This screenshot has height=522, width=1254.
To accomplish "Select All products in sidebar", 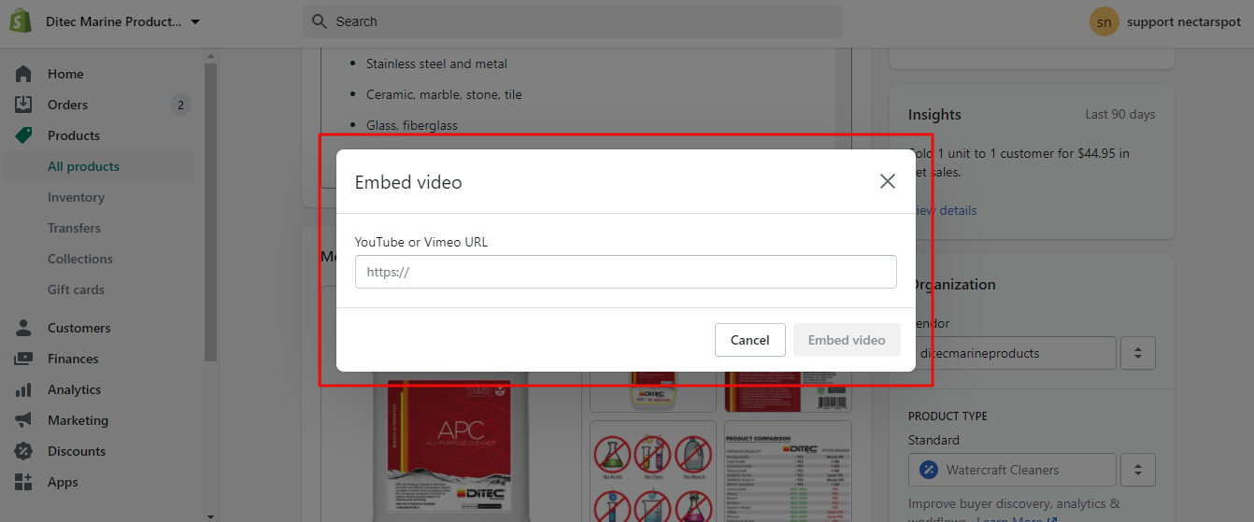I will coord(83,166).
